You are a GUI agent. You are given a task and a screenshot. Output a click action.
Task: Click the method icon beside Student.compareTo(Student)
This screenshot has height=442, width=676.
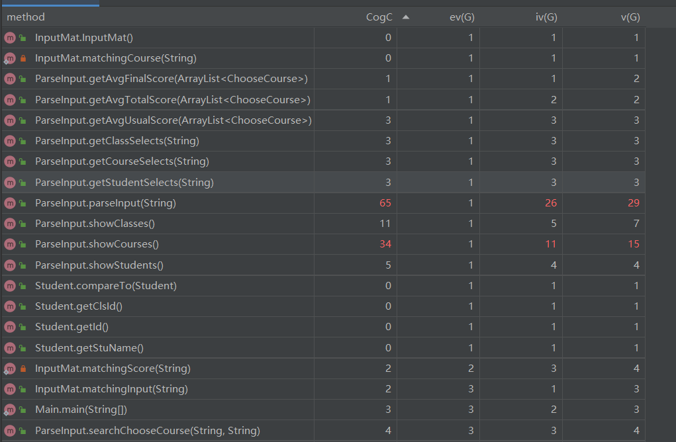click(x=10, y=286)
